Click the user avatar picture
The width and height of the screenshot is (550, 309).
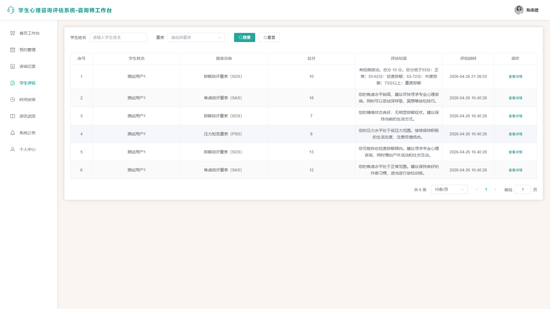(x=519, y=10)
